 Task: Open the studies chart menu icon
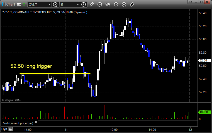[100, 4]
